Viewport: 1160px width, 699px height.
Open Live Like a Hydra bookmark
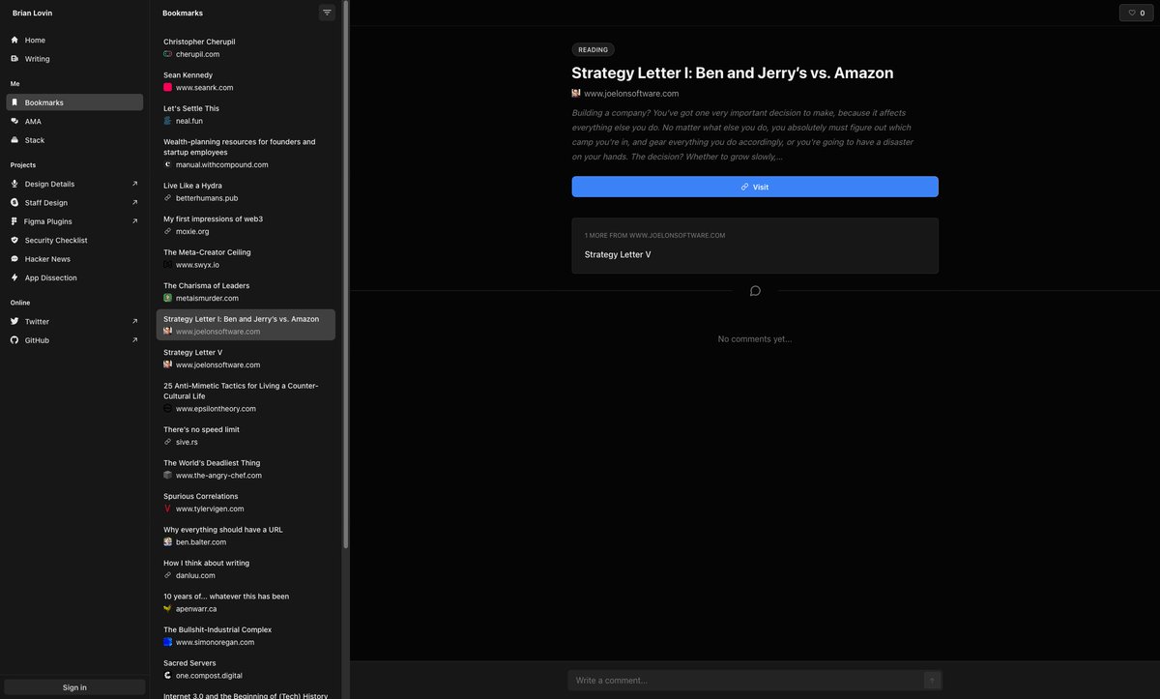[246, 191]
